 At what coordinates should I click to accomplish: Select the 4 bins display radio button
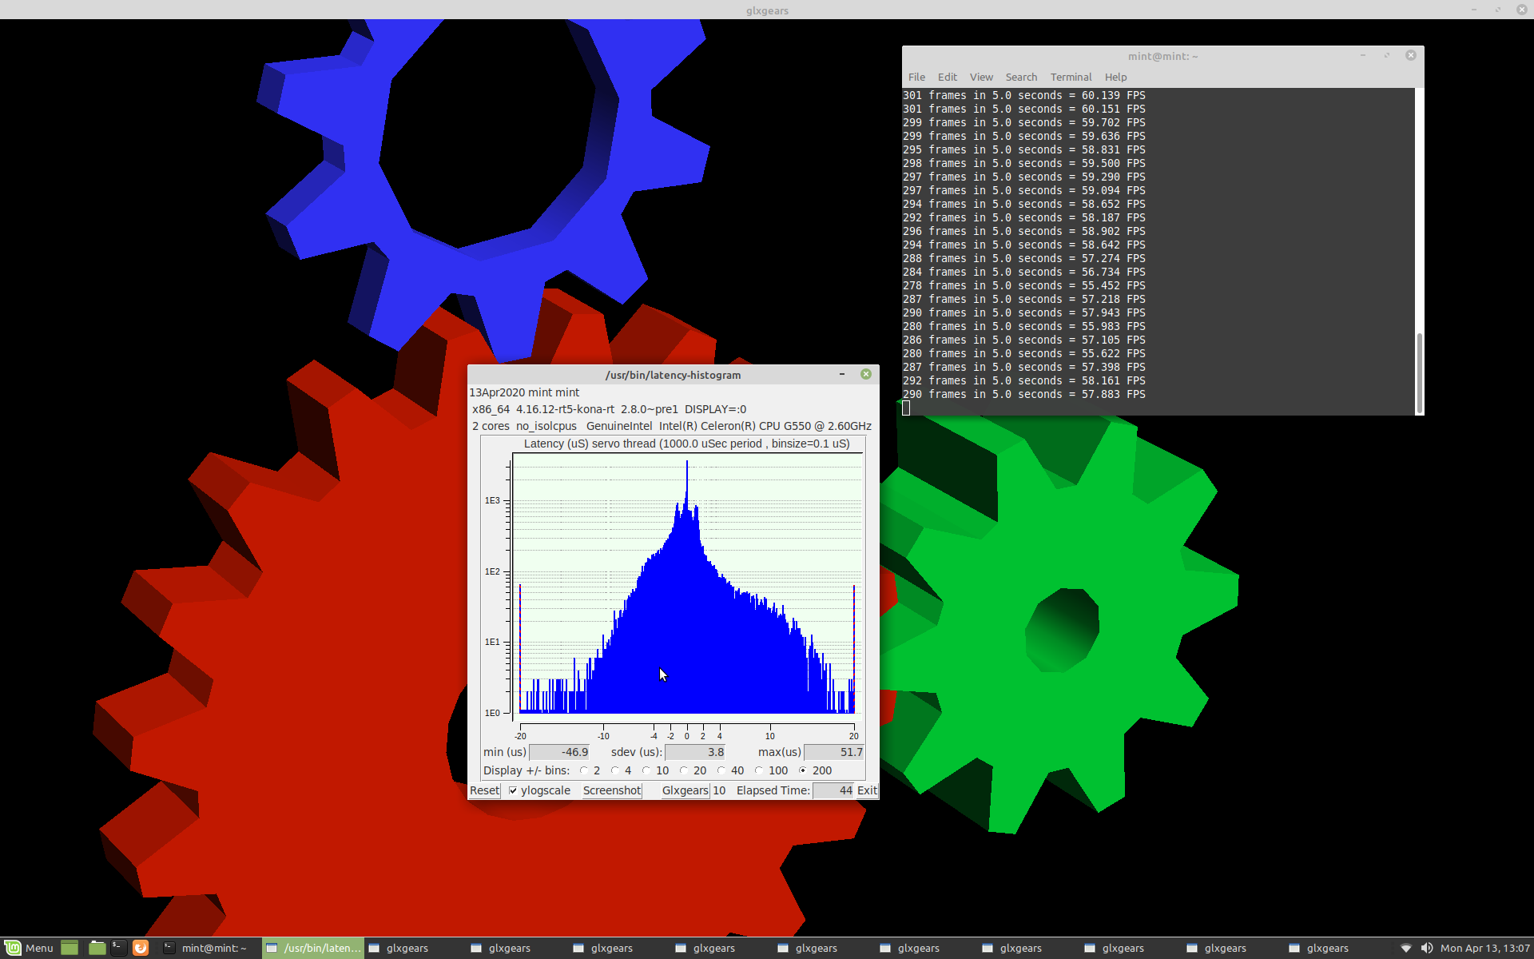615,770
